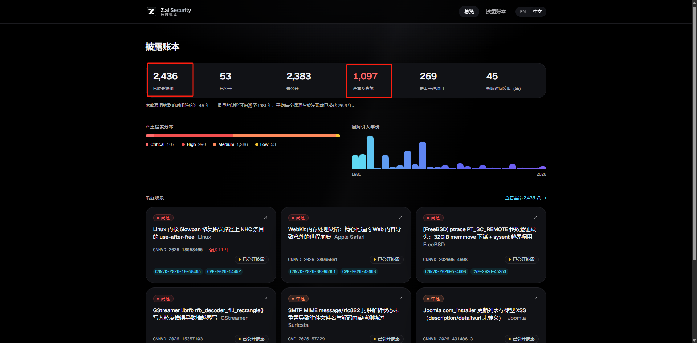Click the 1981 axis label of the year chart

click(356, 175)
